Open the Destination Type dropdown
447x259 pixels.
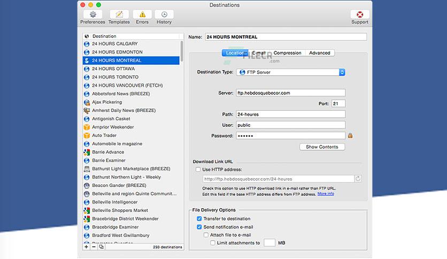click(291, 72)
